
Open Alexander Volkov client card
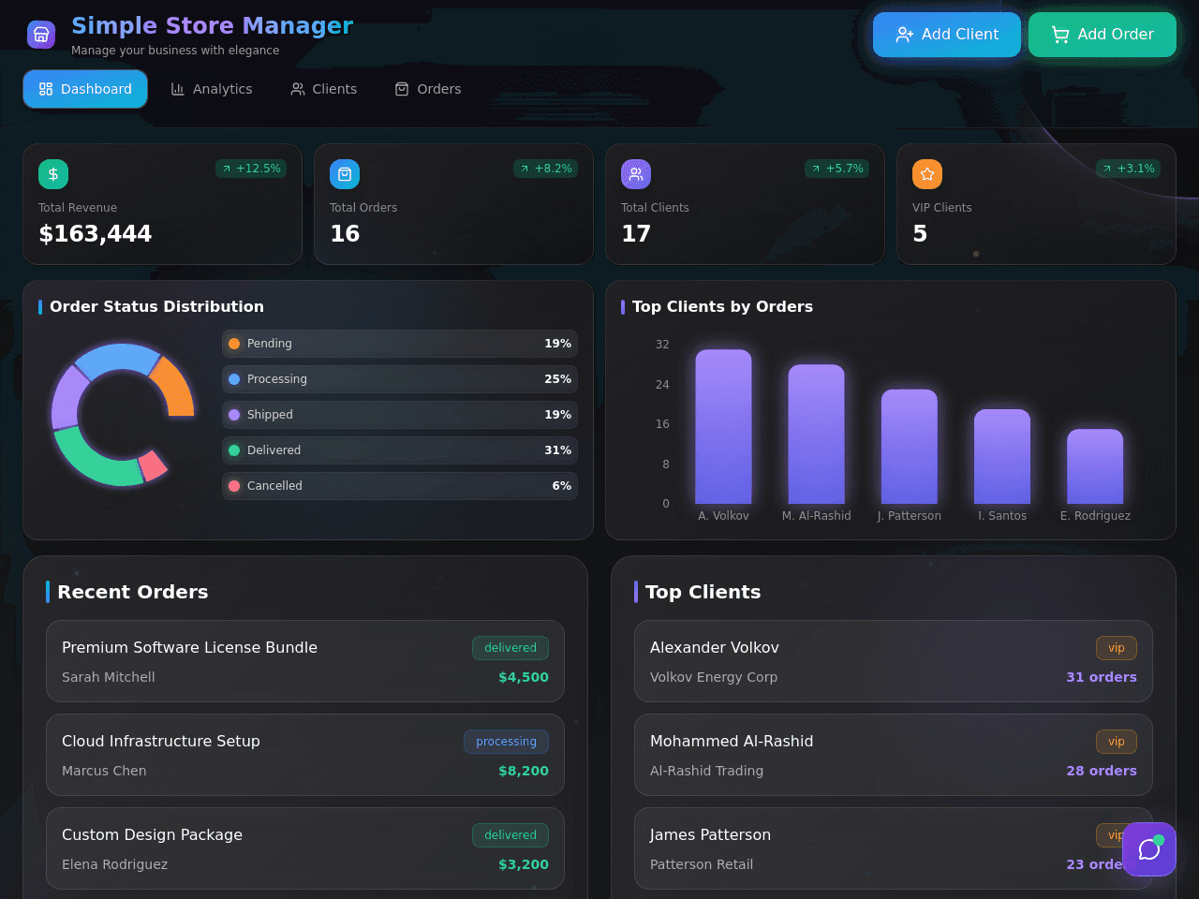point(894,661)
